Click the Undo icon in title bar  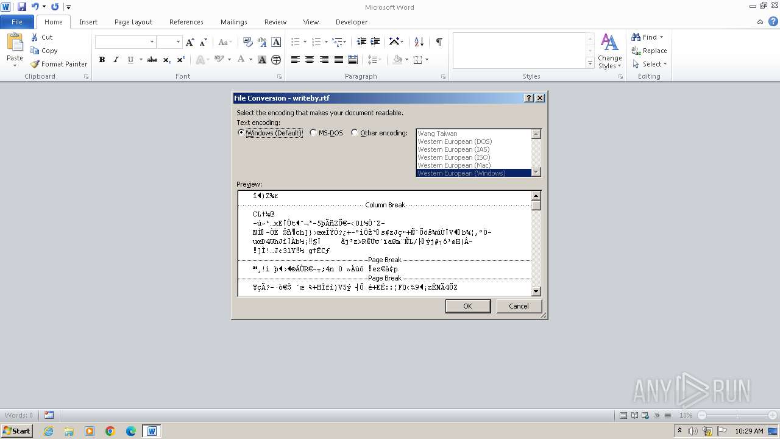(35, 7)
